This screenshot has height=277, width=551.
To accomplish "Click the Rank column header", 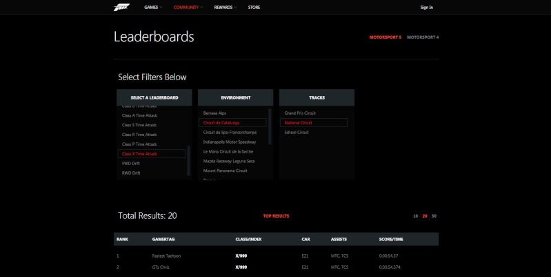I will pyautogui.click(x=122, y=239).
